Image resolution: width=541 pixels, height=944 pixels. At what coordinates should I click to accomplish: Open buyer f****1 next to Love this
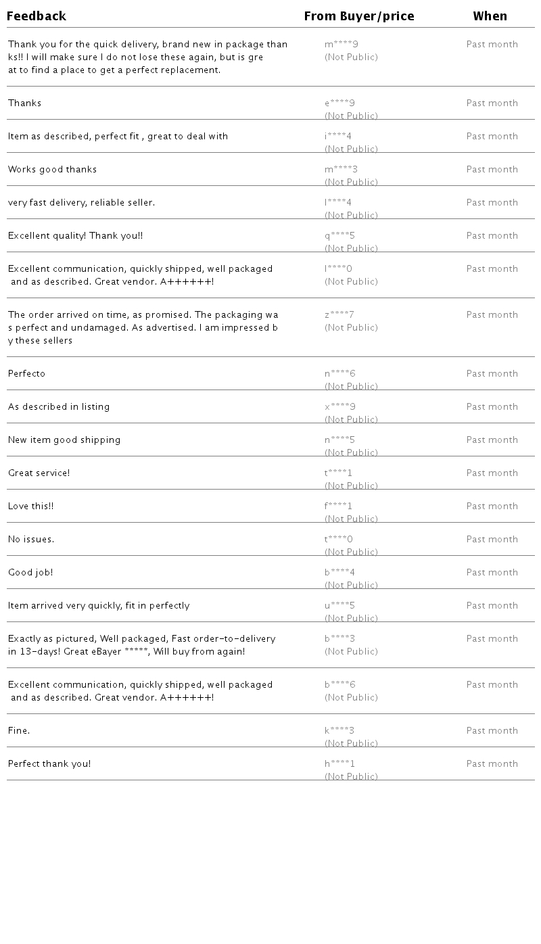[338, 506]
